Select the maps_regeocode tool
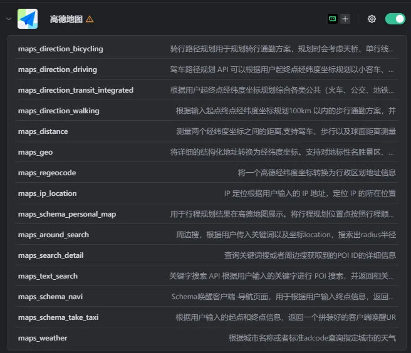 coord(207,173)
